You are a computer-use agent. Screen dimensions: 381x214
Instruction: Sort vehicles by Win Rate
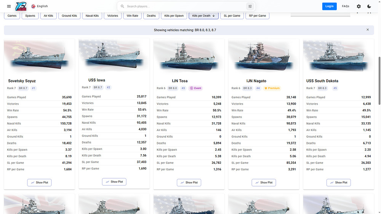coord(133,16)
